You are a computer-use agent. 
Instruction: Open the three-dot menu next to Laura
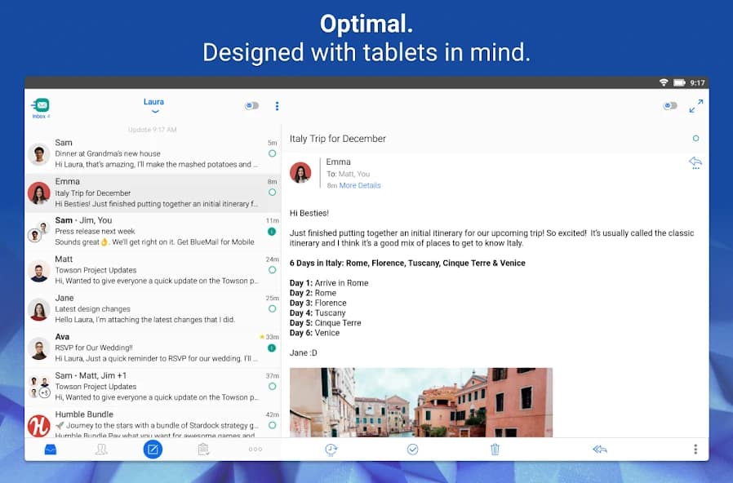277,106
